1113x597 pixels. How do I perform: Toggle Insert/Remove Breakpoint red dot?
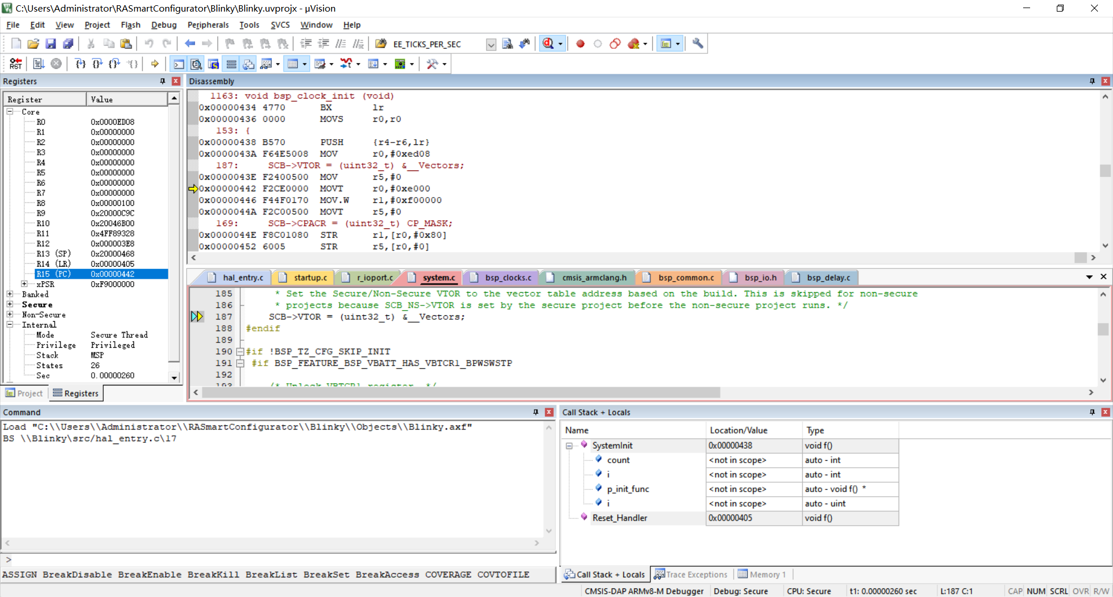[x=580, y=43]
